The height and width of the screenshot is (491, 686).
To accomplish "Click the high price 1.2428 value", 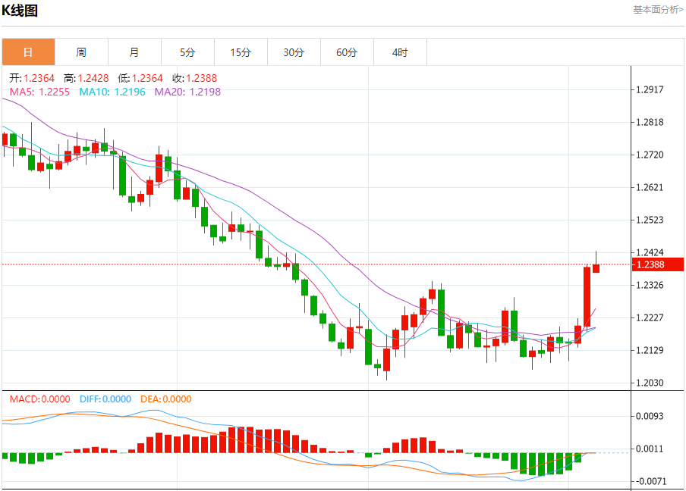I will click(x=93, y=78).
